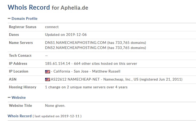
Task: Open DNS2.NAMECHEAPHOSTING.COM name server
Action: [76, 48]
